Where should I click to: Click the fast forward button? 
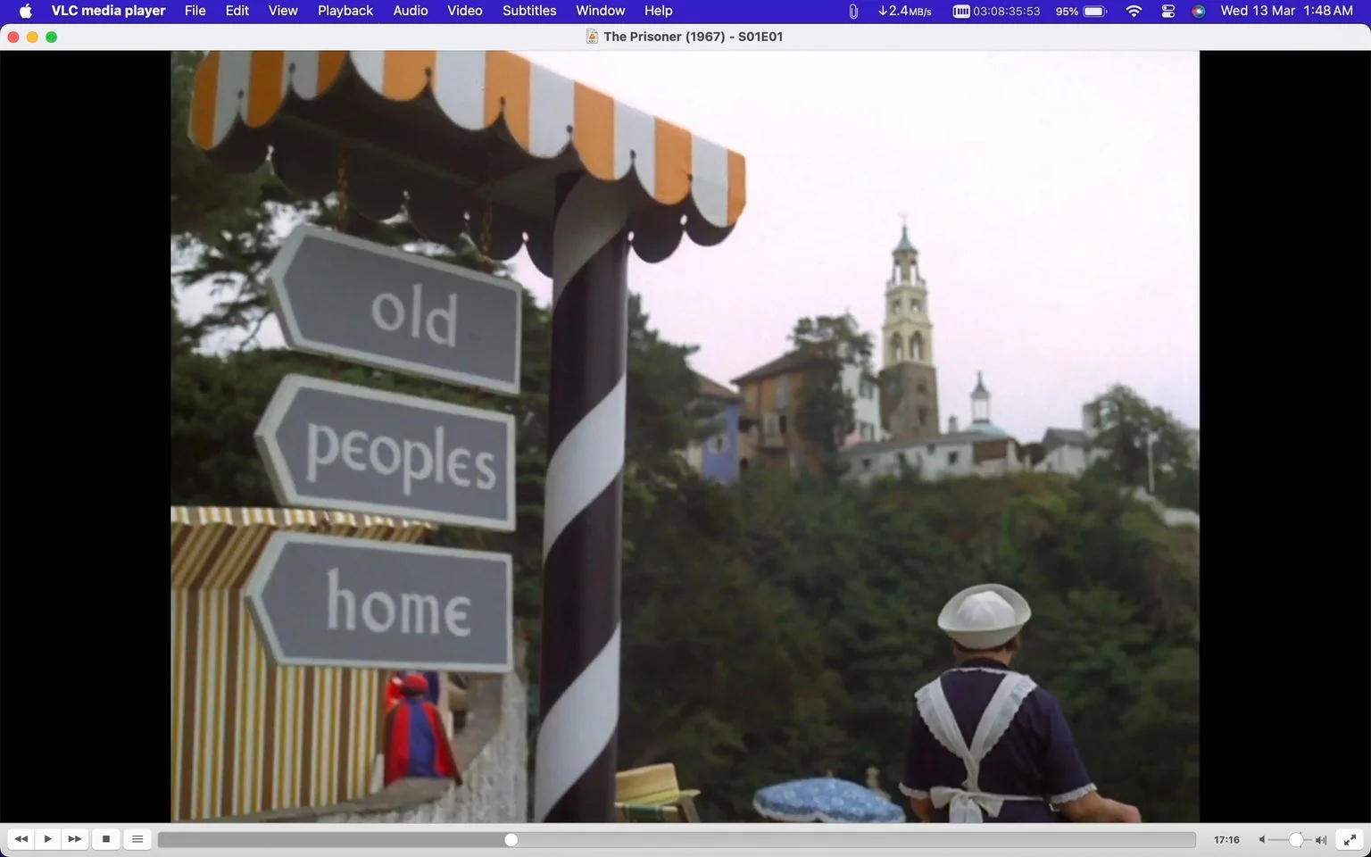(x=75, y=839)
